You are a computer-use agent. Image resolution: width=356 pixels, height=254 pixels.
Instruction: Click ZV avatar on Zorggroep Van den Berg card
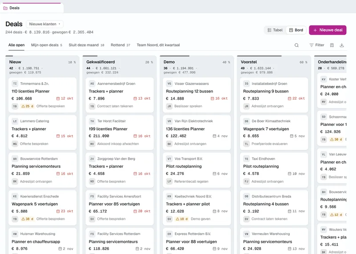(x=92, y=159)
